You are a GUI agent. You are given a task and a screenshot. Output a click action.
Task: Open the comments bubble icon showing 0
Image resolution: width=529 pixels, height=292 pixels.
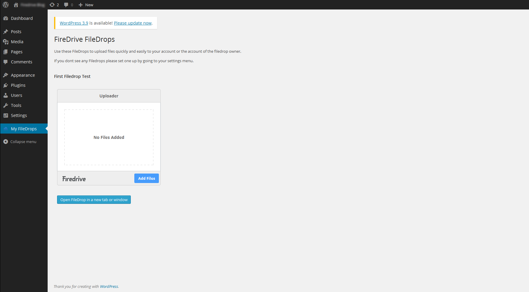coord(66,5)
